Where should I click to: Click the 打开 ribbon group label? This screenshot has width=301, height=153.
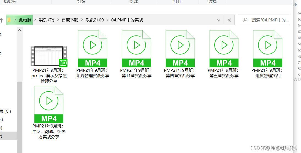point(177,2)
